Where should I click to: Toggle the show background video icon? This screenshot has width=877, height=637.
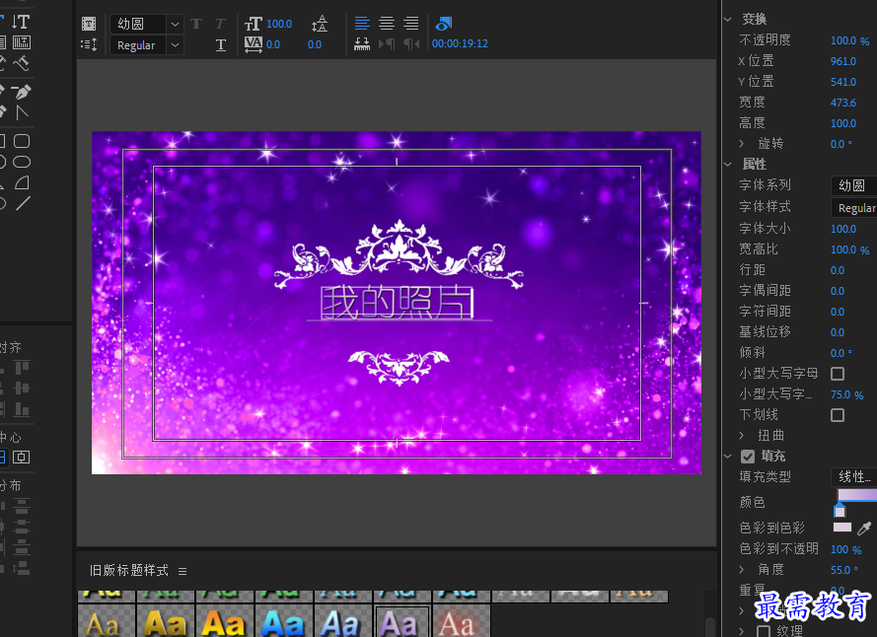444,24
